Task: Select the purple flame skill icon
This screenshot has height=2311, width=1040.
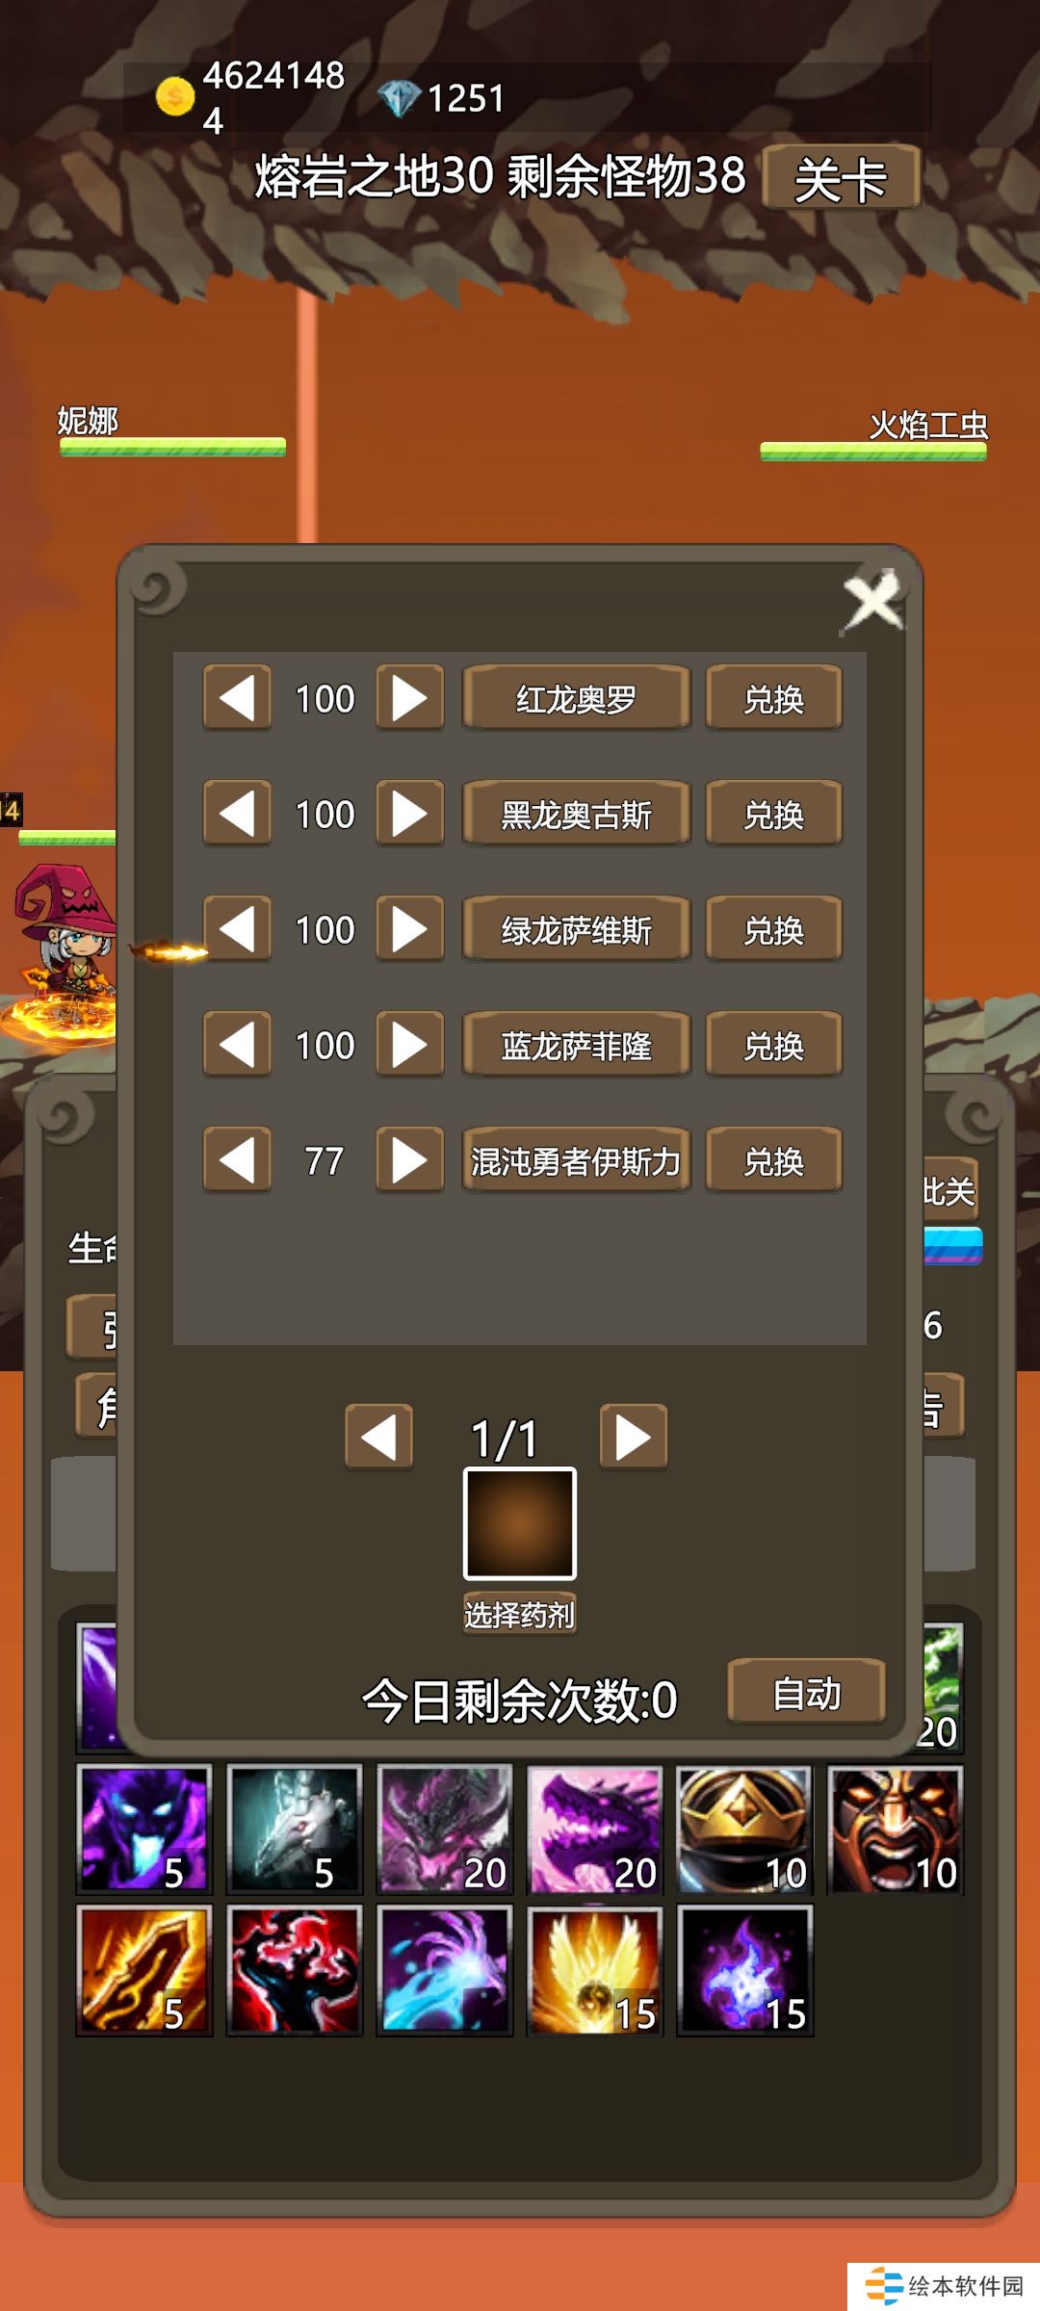Action: coord(745,1970)
